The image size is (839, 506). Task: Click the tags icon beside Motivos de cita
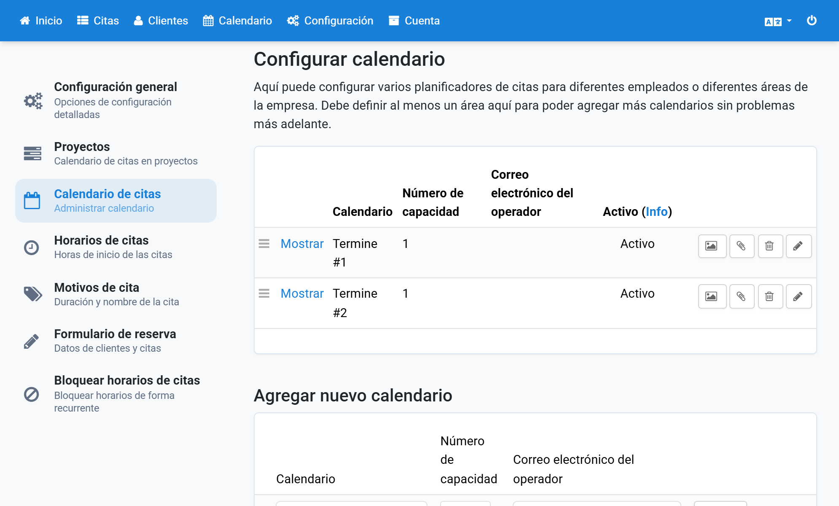pos(33,294)
